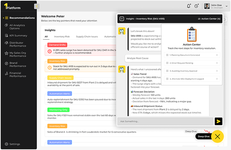
Task: Click the red downward trend icon
Action: [x=207, y=131]
